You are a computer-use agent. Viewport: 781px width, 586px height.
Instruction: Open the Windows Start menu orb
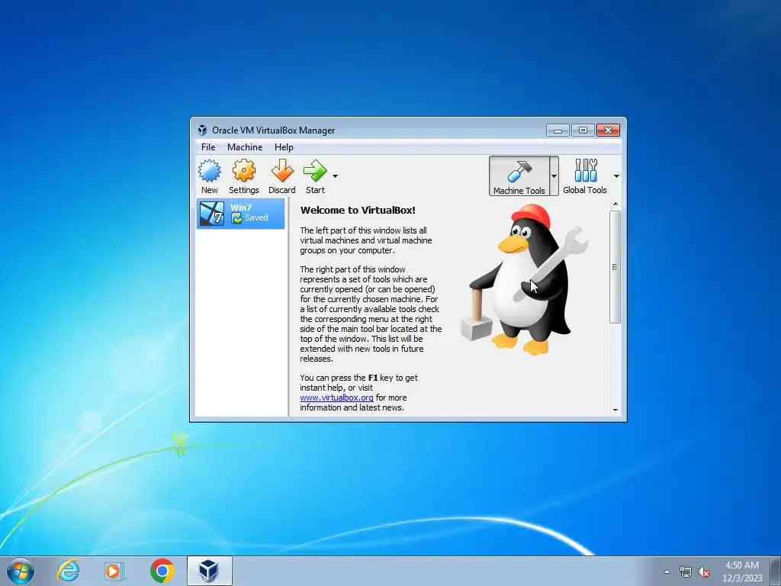[21, 571]
